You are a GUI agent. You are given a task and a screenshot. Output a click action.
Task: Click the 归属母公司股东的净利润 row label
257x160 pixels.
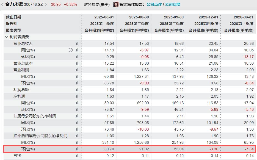click(x=35, y=116)
